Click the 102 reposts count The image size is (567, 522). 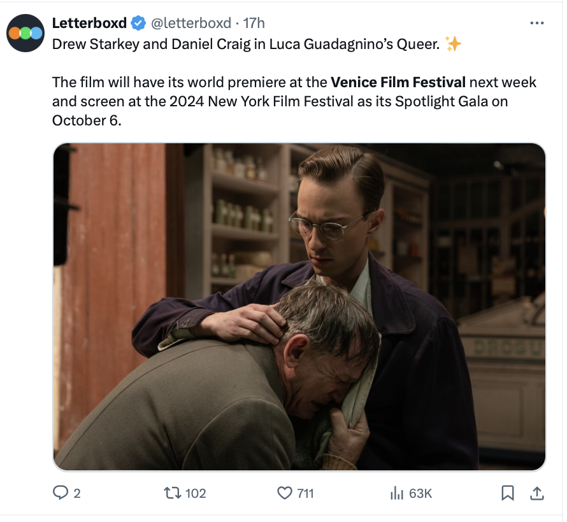[x=196, y=493]
